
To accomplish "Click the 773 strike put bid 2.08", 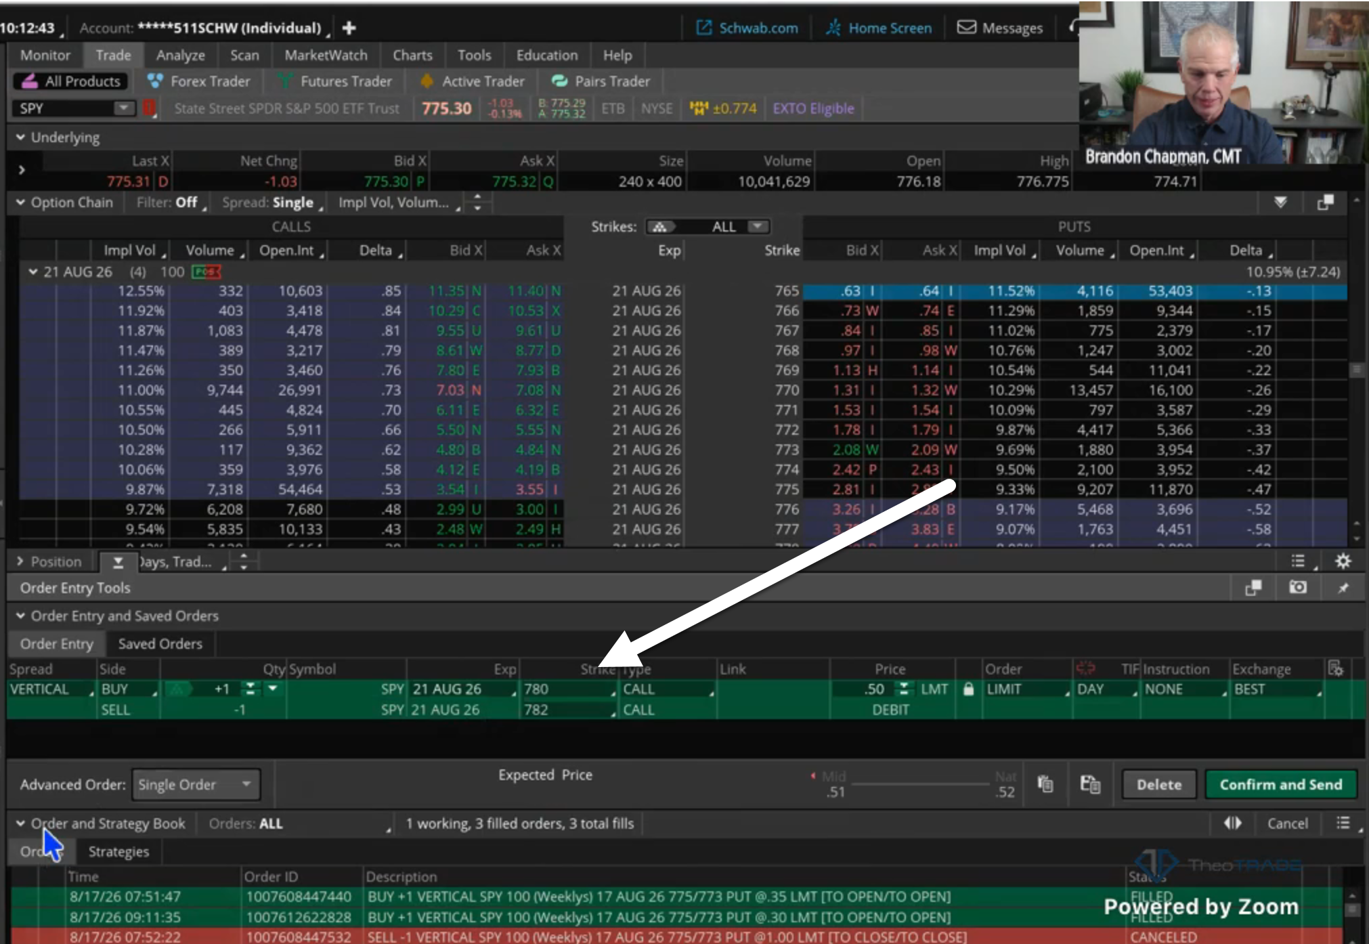I will coord(846,450).
